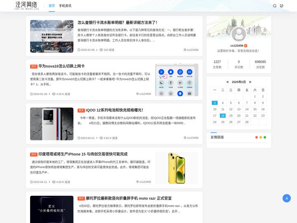The image size is (297, 223).
Task: Toggle dark mode moon icon
Action: point(281,6)
